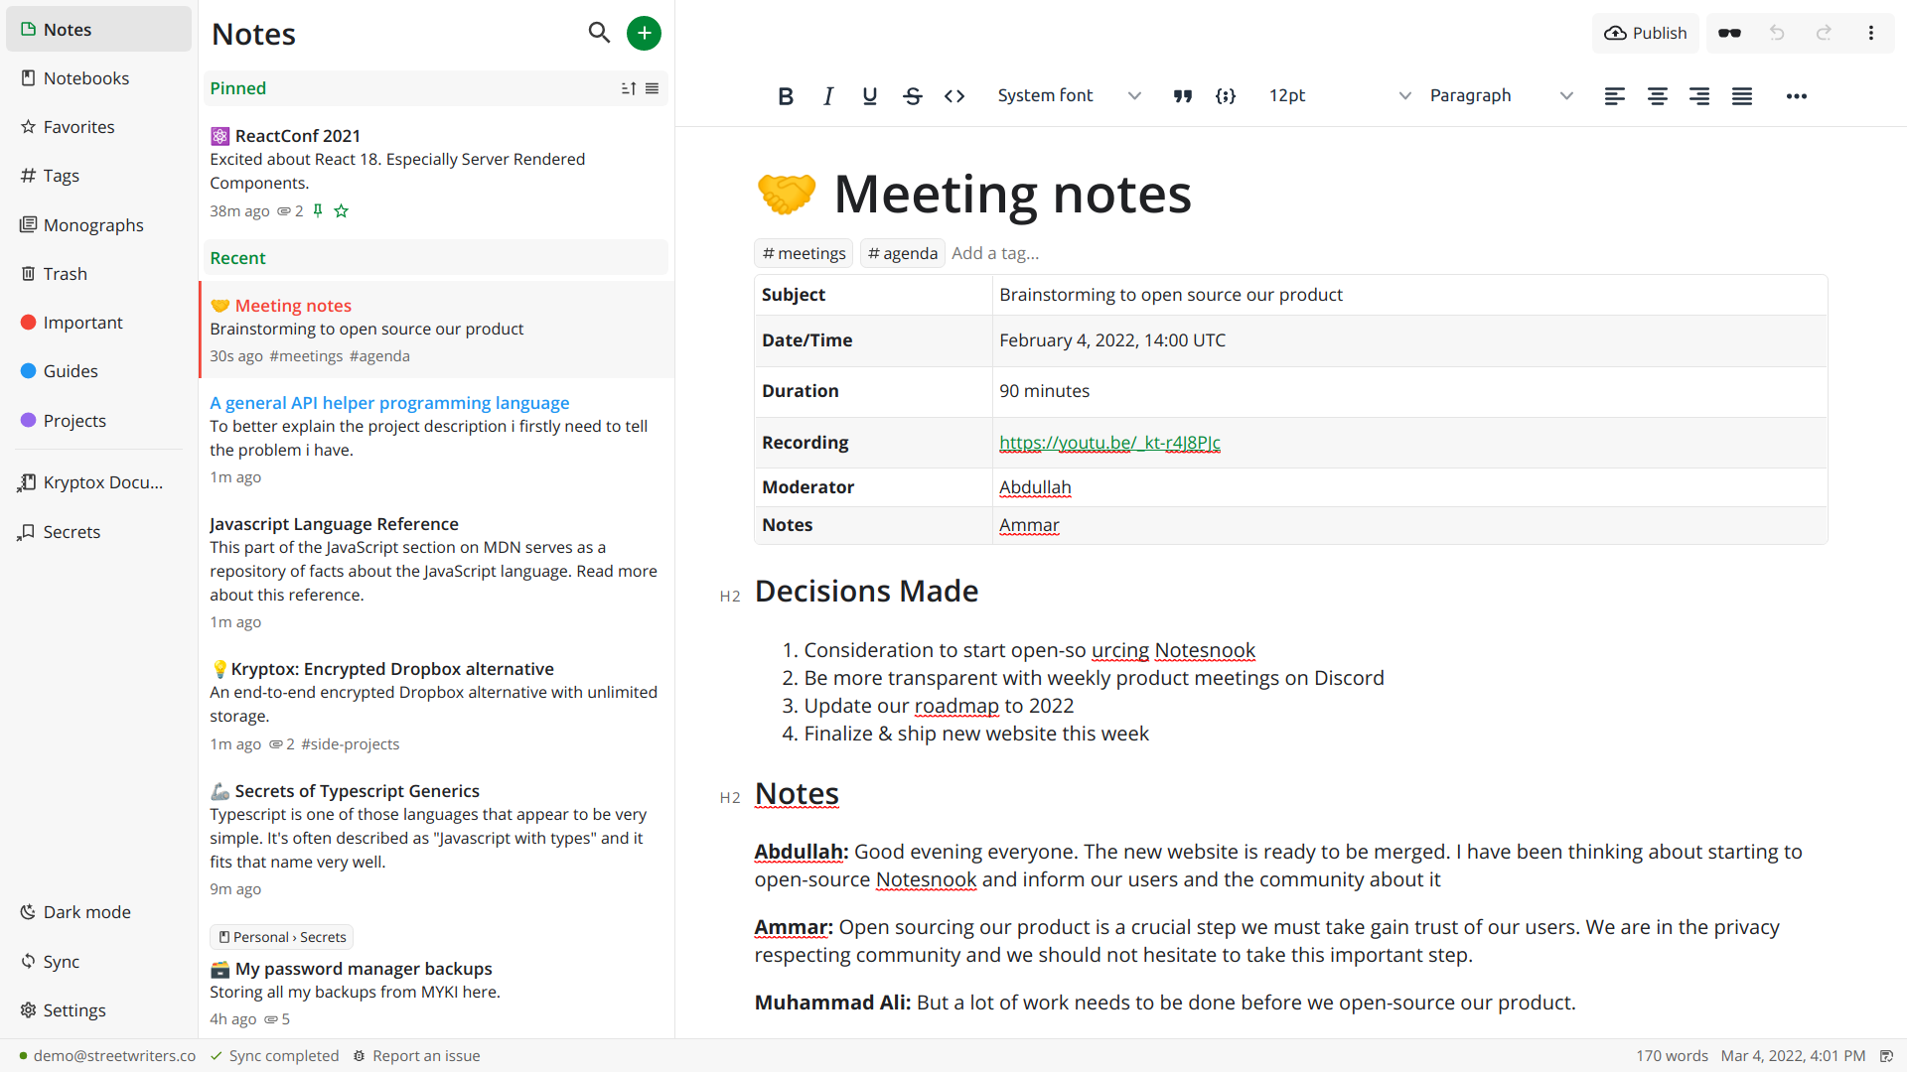Open the three-dot note properties menu
The width and height of the screenshot is (1907, 1072).
(1870, 33)
